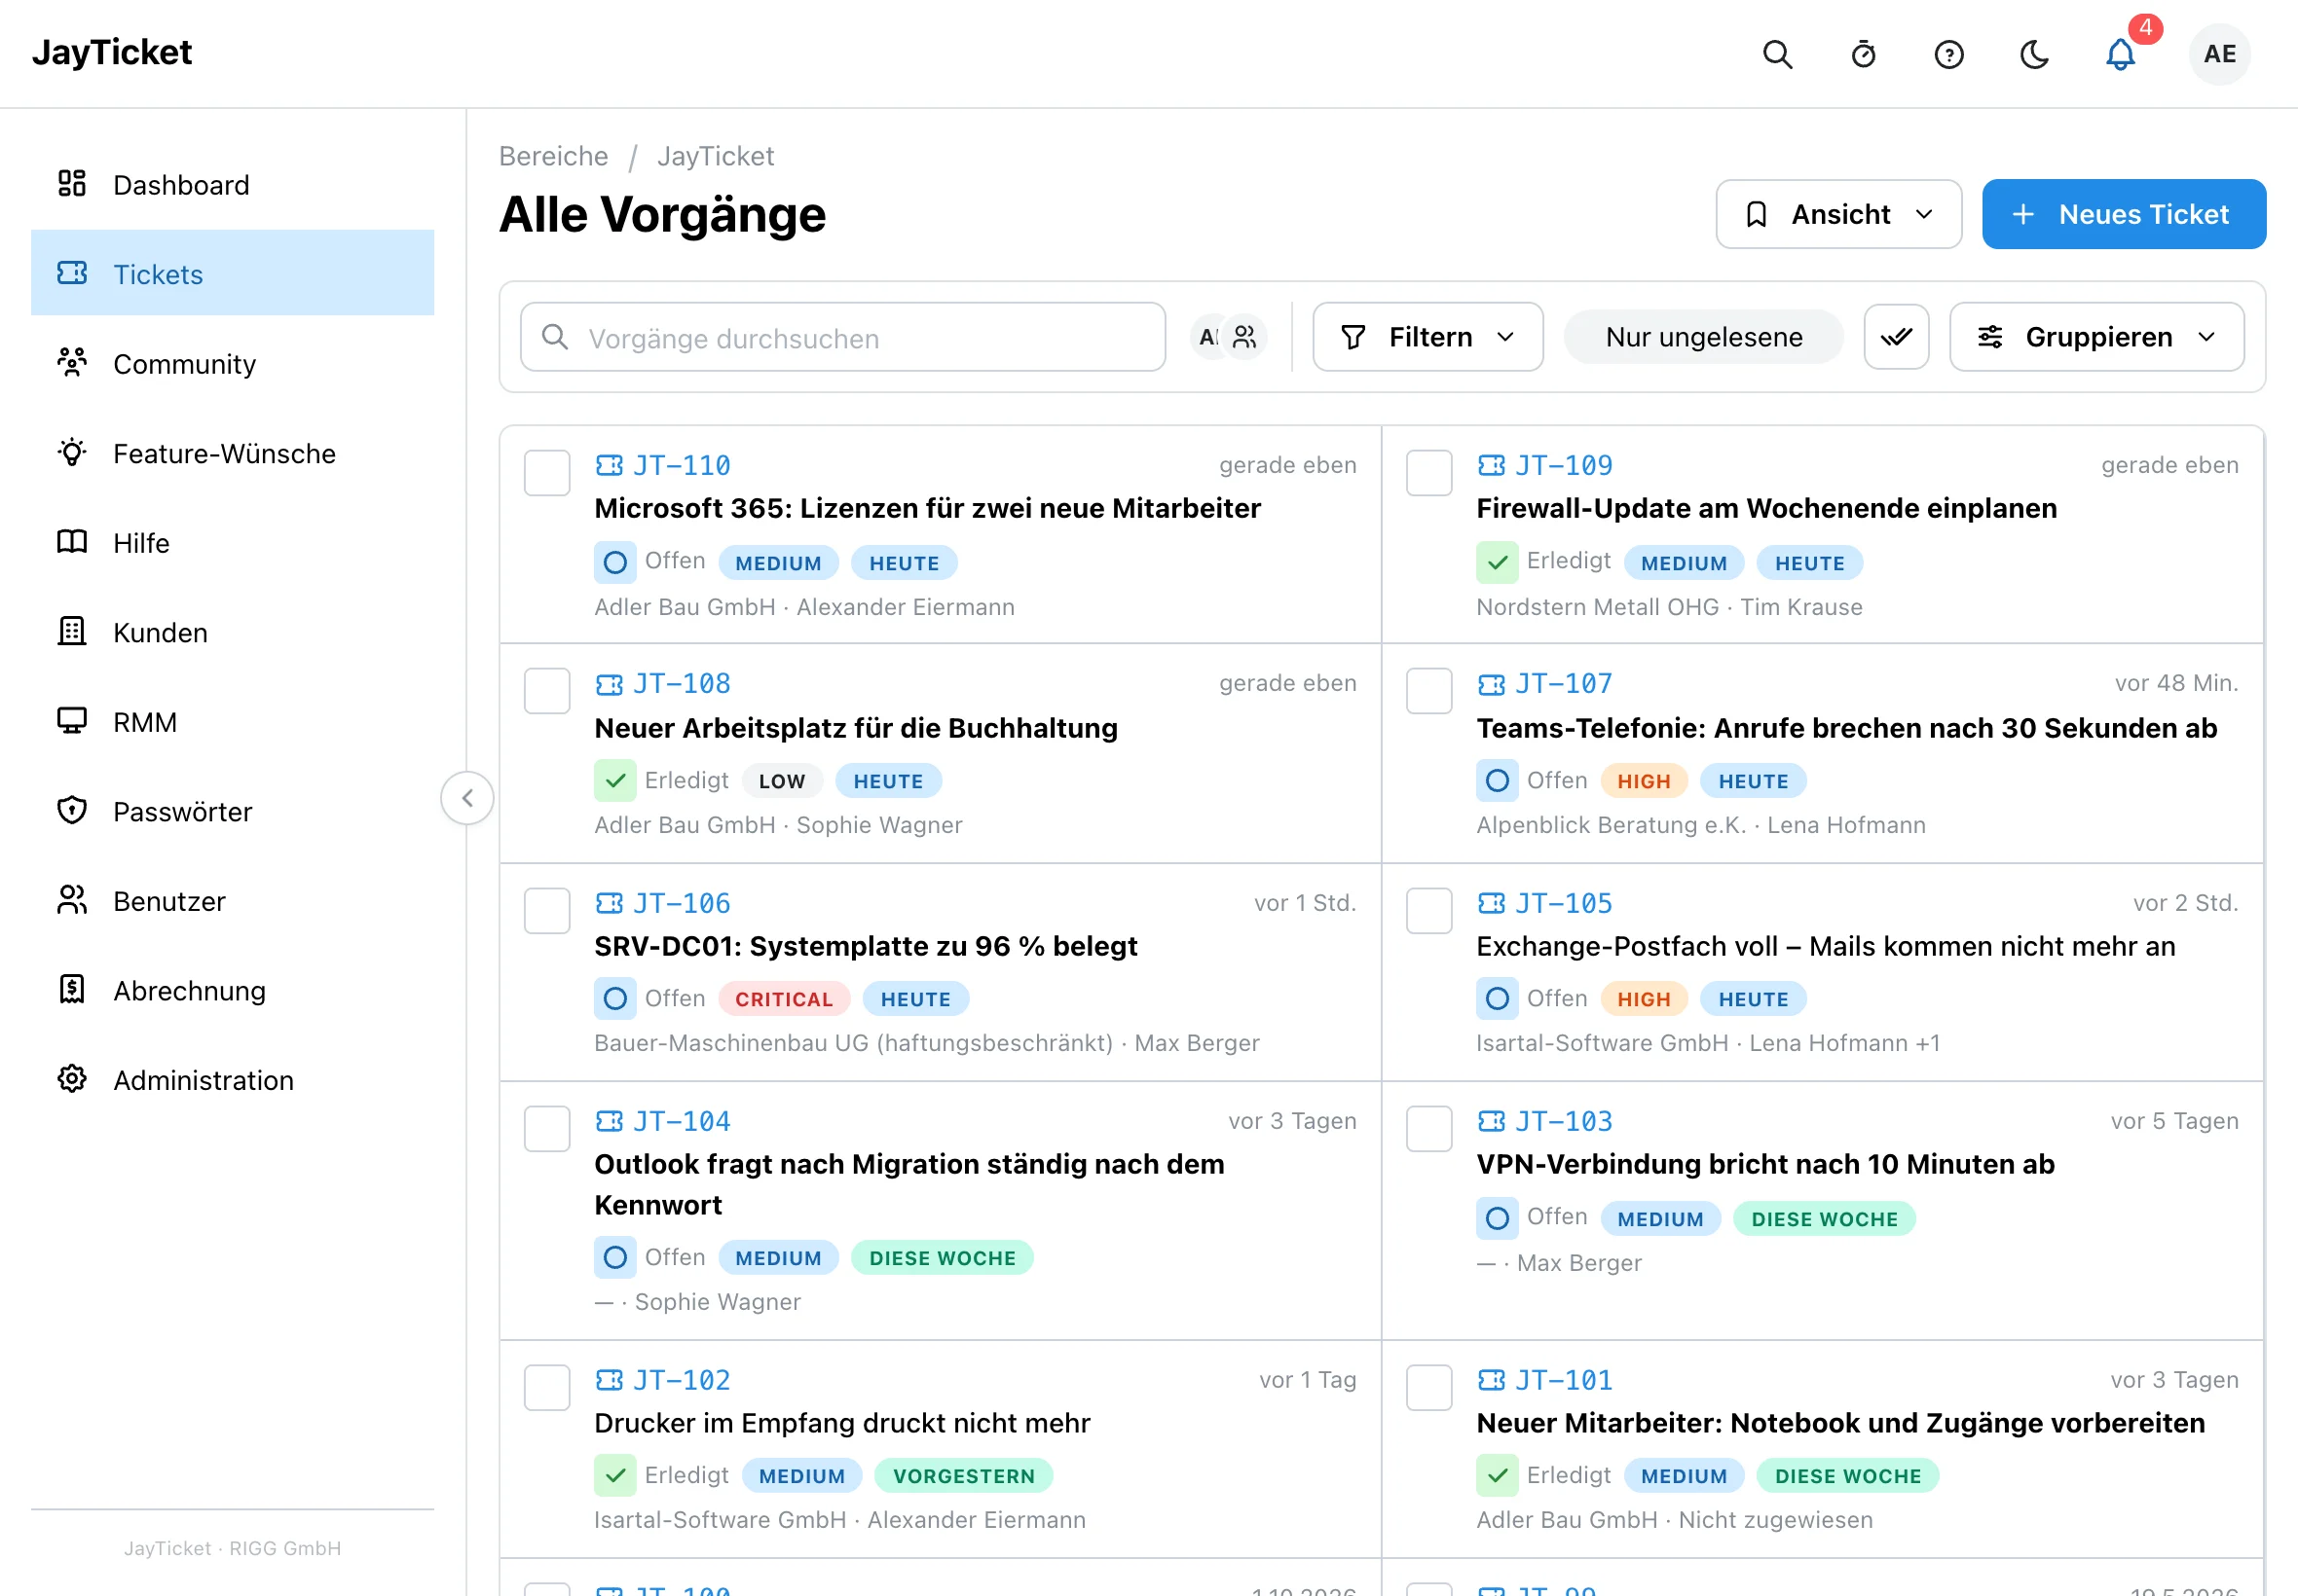The image size is (2298, 1596).
Task: Open ticket link JT-107
Action: (1563, 684)
